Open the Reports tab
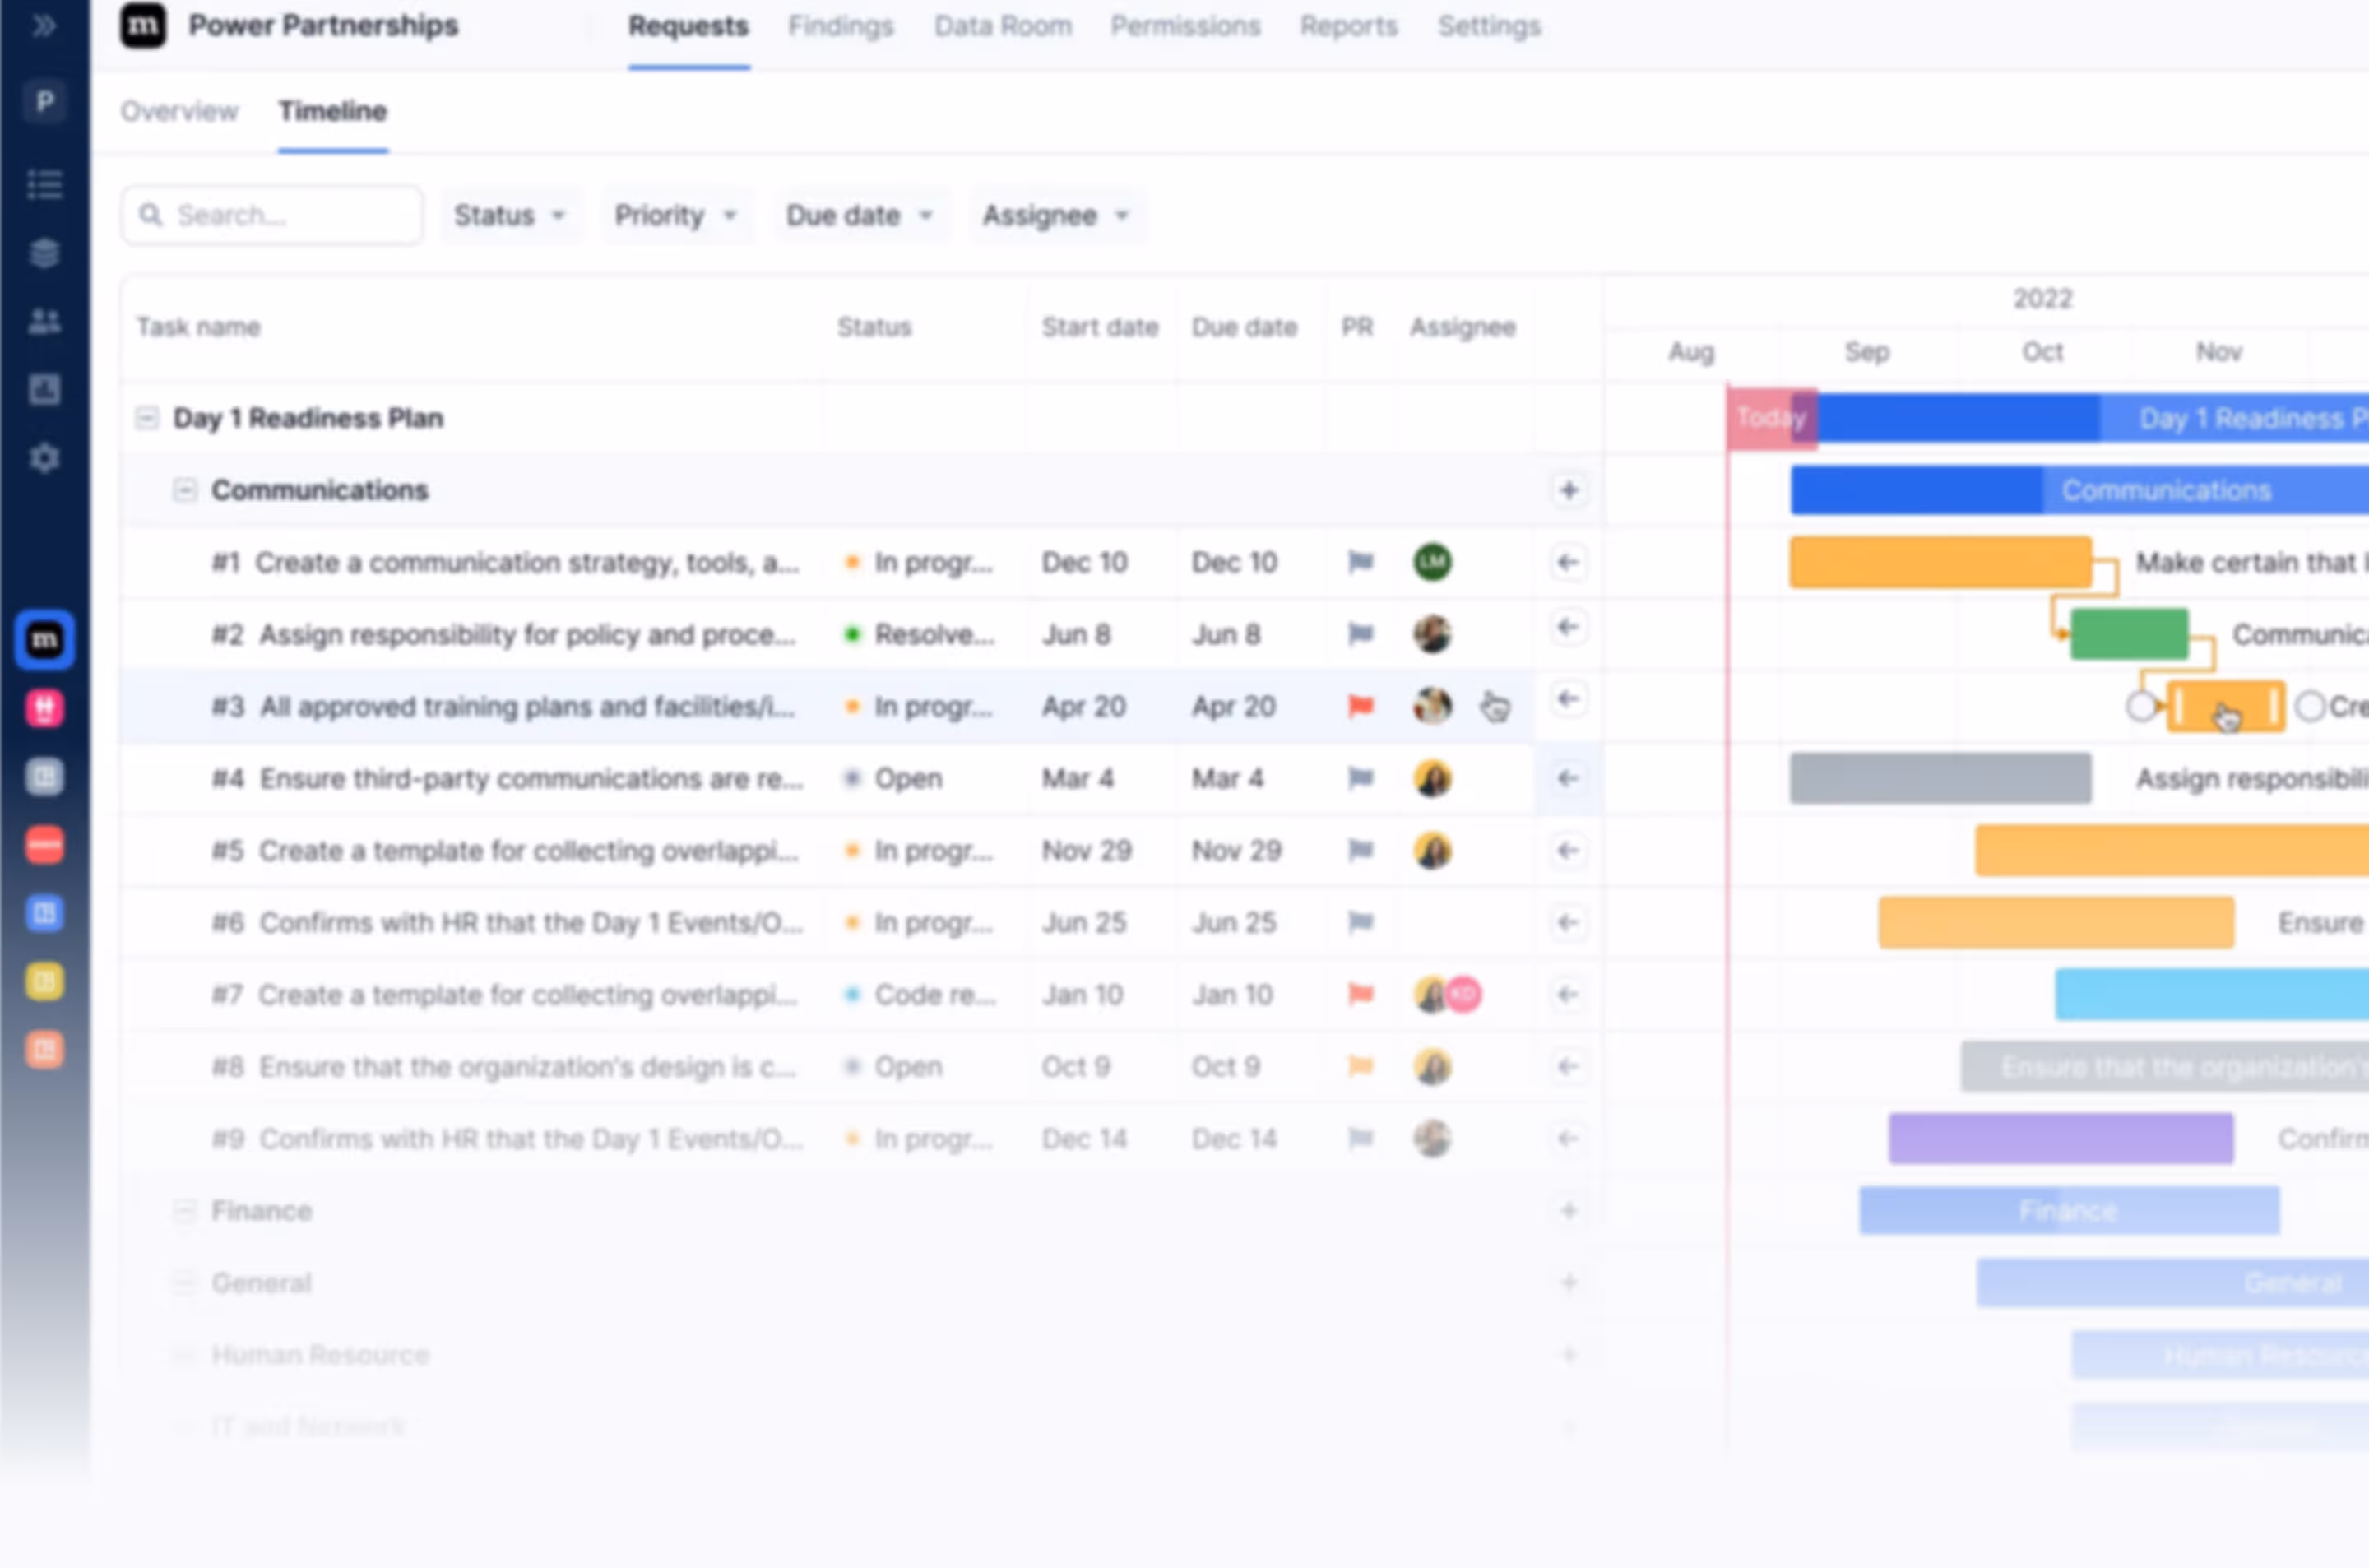The height and width of the screenshot is (1568, 2369). [x=1347, y=26]
